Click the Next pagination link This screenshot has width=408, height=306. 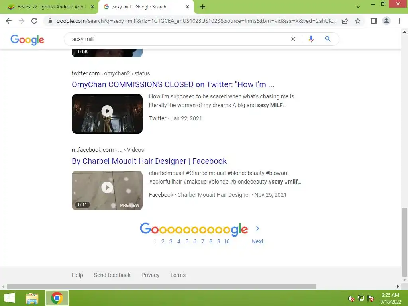coord(257,241)
